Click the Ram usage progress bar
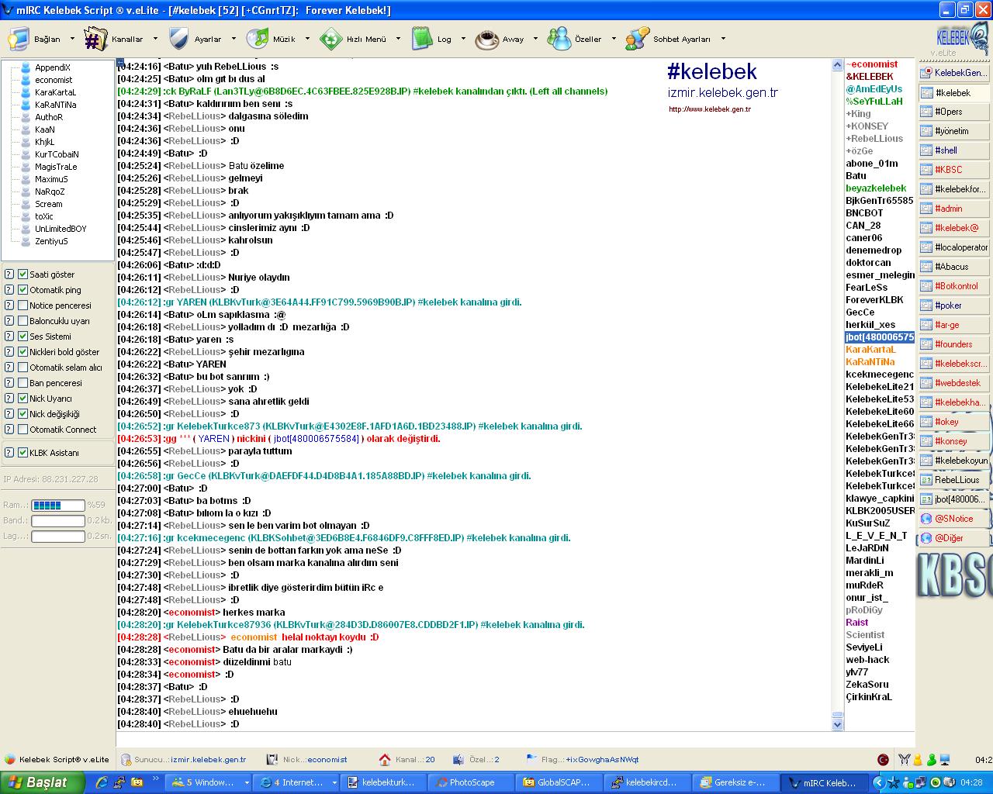The width and height of the screenshot is (993, 794). click(x=58, y=506)
